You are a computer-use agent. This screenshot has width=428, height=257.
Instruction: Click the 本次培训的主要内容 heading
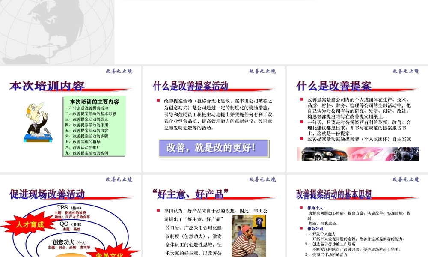[x=95, y=102]
